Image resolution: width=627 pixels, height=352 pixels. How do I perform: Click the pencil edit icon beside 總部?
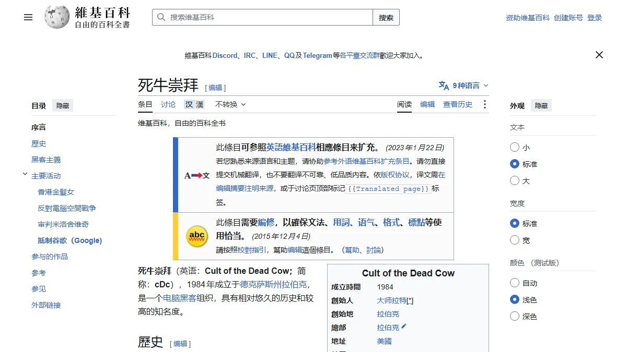tap(404, 327)
